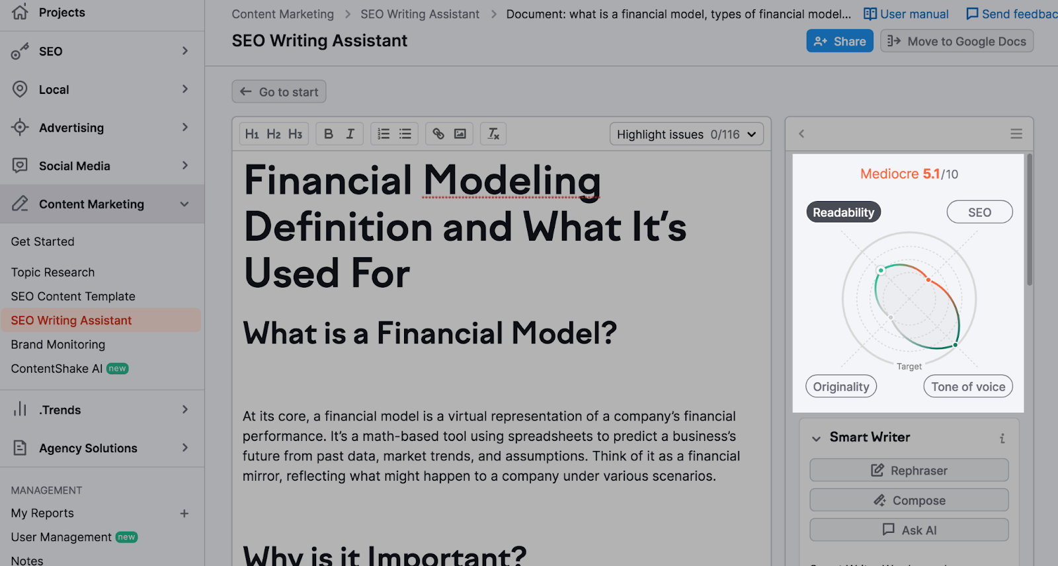Viewport: 1058px width, 566px height.
Task: Open the Highlight issues dropdown
Action: [686, 134]
